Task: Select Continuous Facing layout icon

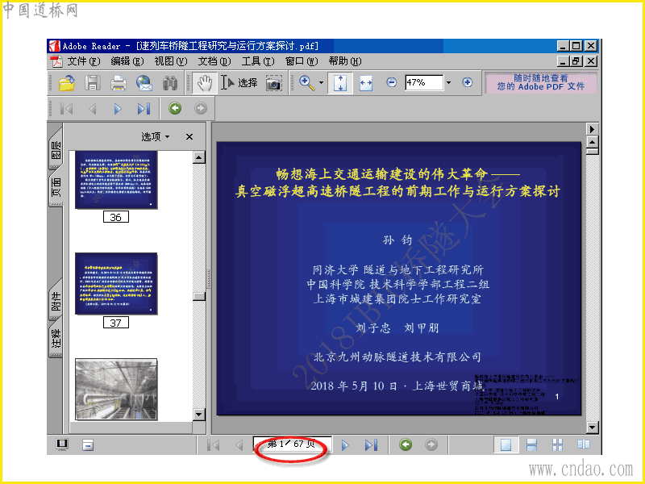Action: coord(557,444)
